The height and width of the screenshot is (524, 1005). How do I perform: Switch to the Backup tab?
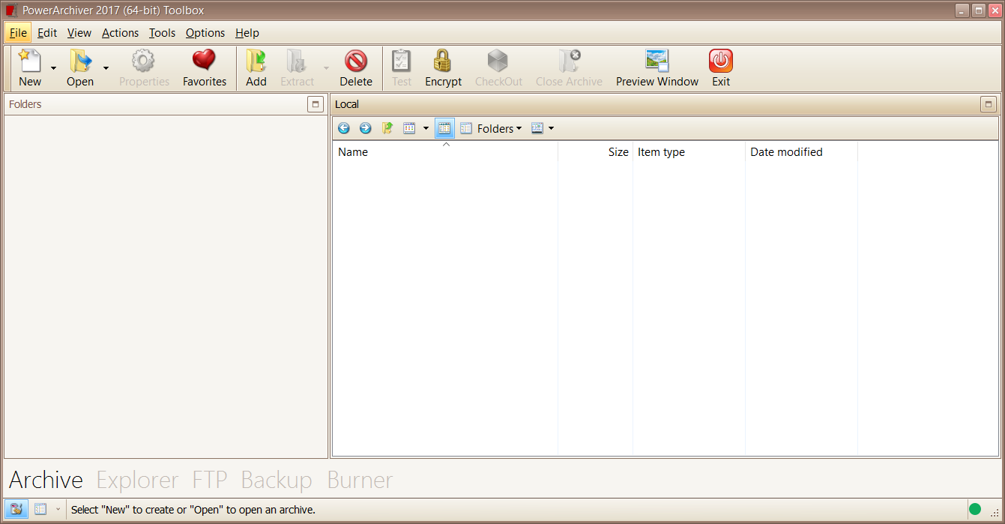277,480
